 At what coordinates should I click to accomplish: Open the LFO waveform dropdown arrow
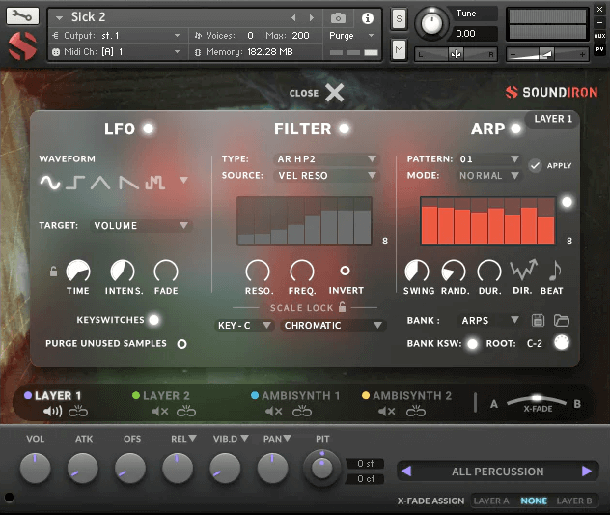coord(184,180)
